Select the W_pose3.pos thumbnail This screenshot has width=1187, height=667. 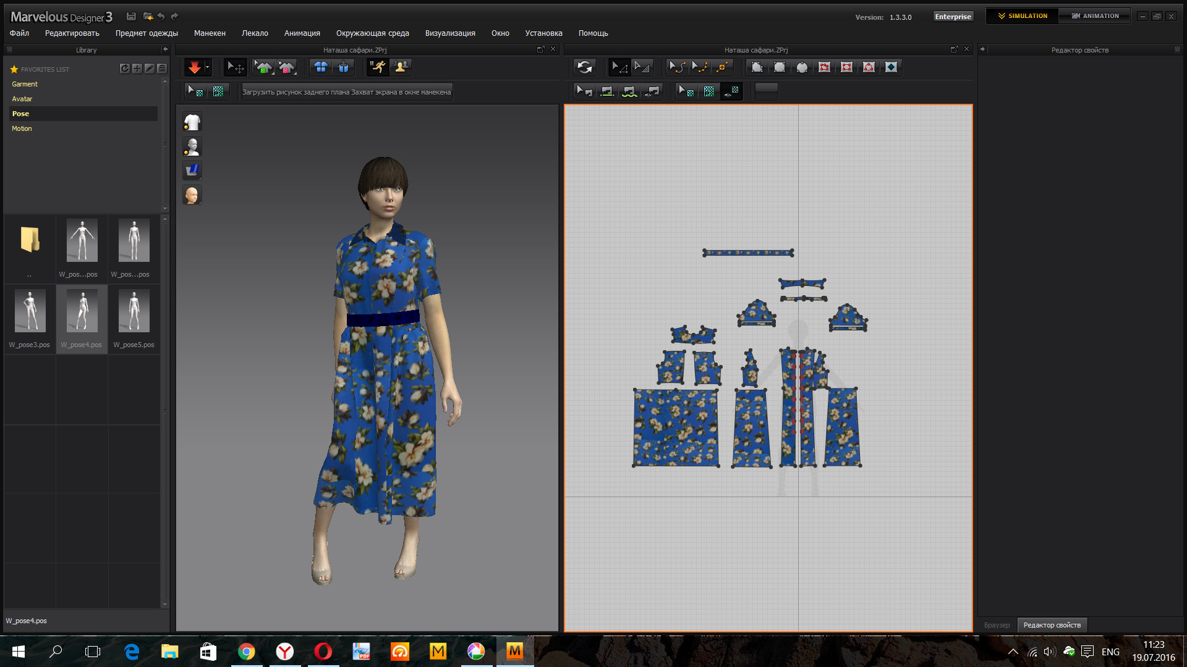point(30,318)
